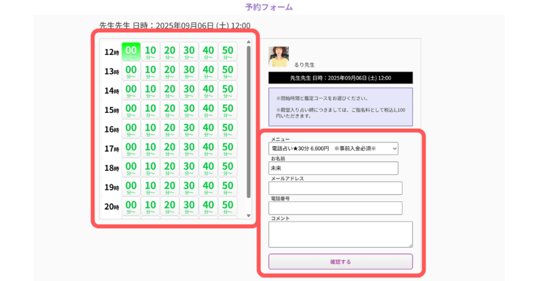Click the るり先生 profile photo
This screenshot has width=540, height=281.
coord(278,57)
